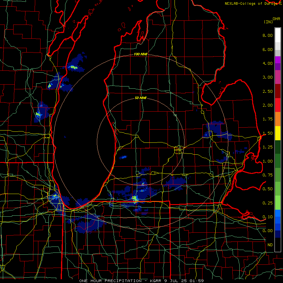Click the 0.00 legend value

pyautogui.click(x=268, y=231)
